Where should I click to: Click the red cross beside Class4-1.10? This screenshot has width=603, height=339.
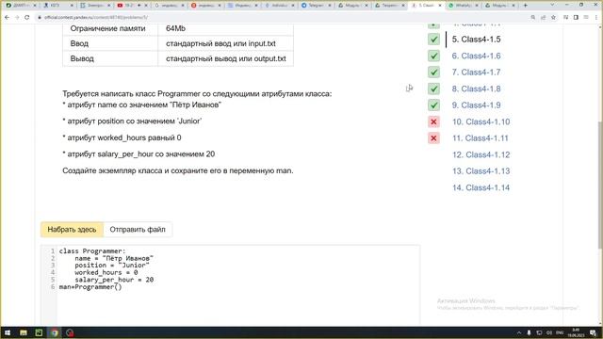click(x=433, y=121)
